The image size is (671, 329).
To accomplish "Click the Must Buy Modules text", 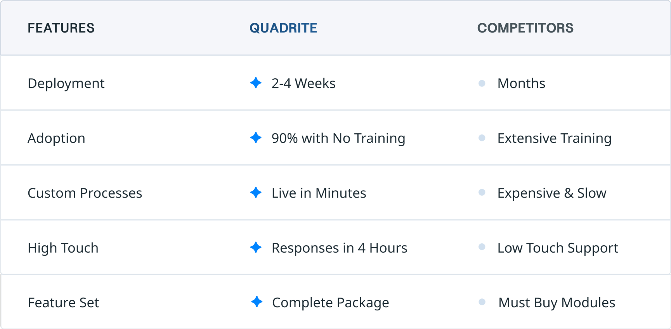I will 557,303.
